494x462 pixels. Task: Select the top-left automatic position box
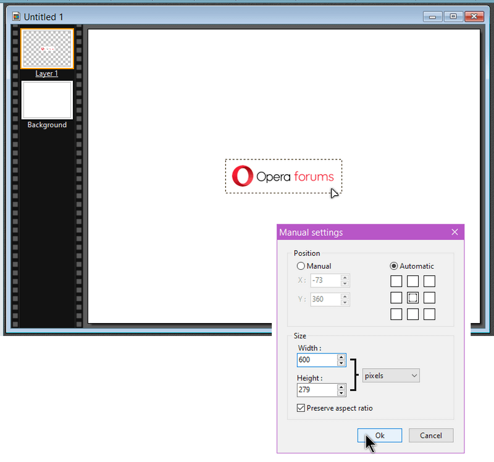click(x=396, y=281)
